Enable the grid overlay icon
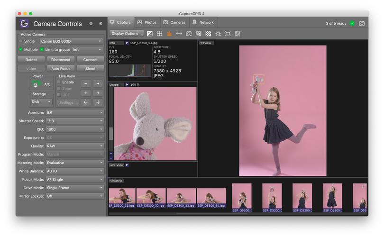The height and width of the screenshot is (237, 384). 160,34
